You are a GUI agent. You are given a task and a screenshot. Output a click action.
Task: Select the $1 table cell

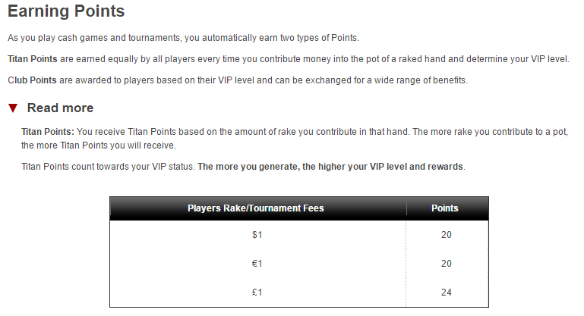[257, 235]
